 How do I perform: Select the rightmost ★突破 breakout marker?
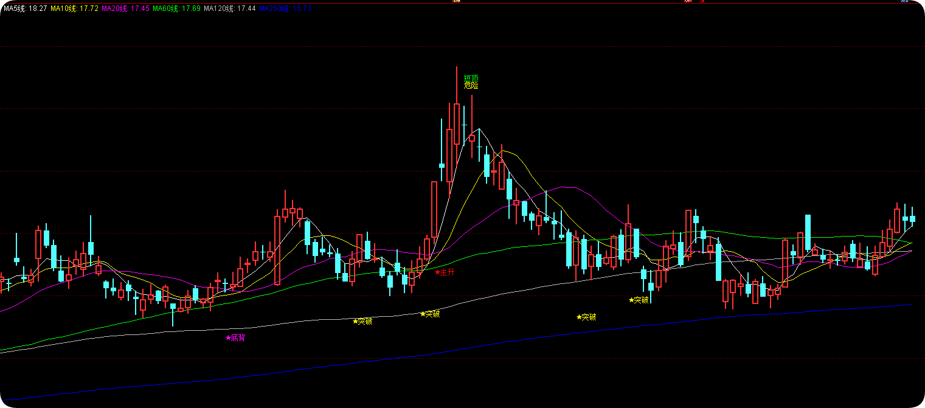[x=639, y=300]
